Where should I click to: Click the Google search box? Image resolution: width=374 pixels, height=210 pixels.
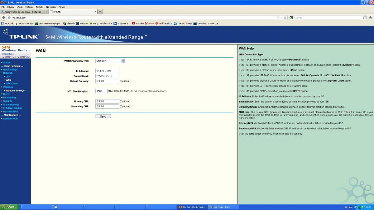pyautogui.click(x=327, y=17)
